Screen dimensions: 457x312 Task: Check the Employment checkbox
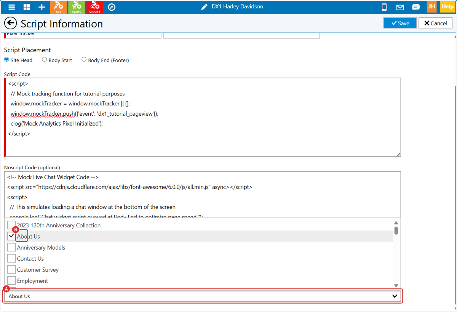[11, 280]
